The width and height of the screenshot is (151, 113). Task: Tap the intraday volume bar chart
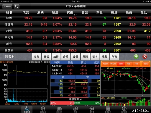coord(27,95)
